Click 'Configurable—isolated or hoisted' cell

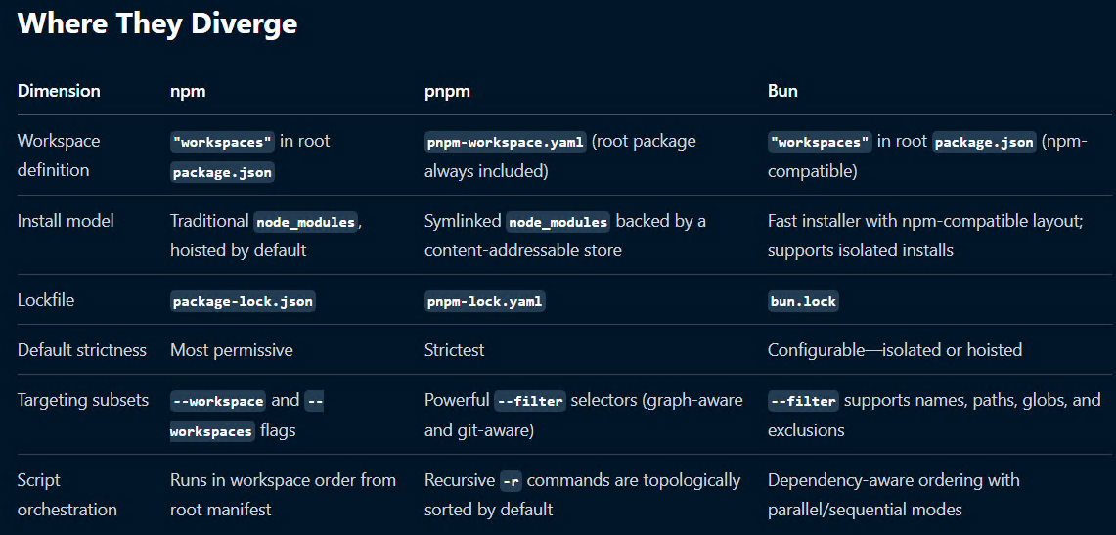[895, 350]
